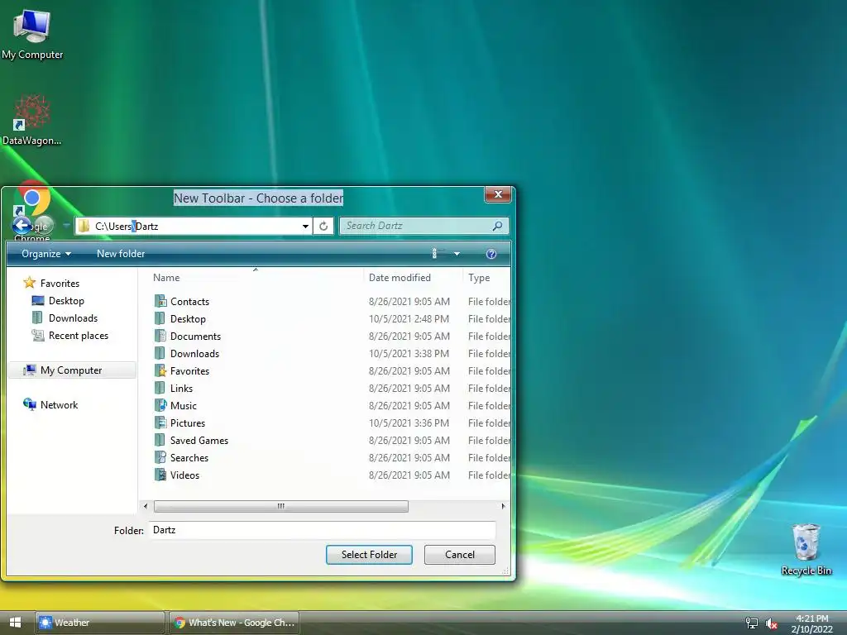Select the Searches folder icon

pyautogui.click(x=160, y=457)
